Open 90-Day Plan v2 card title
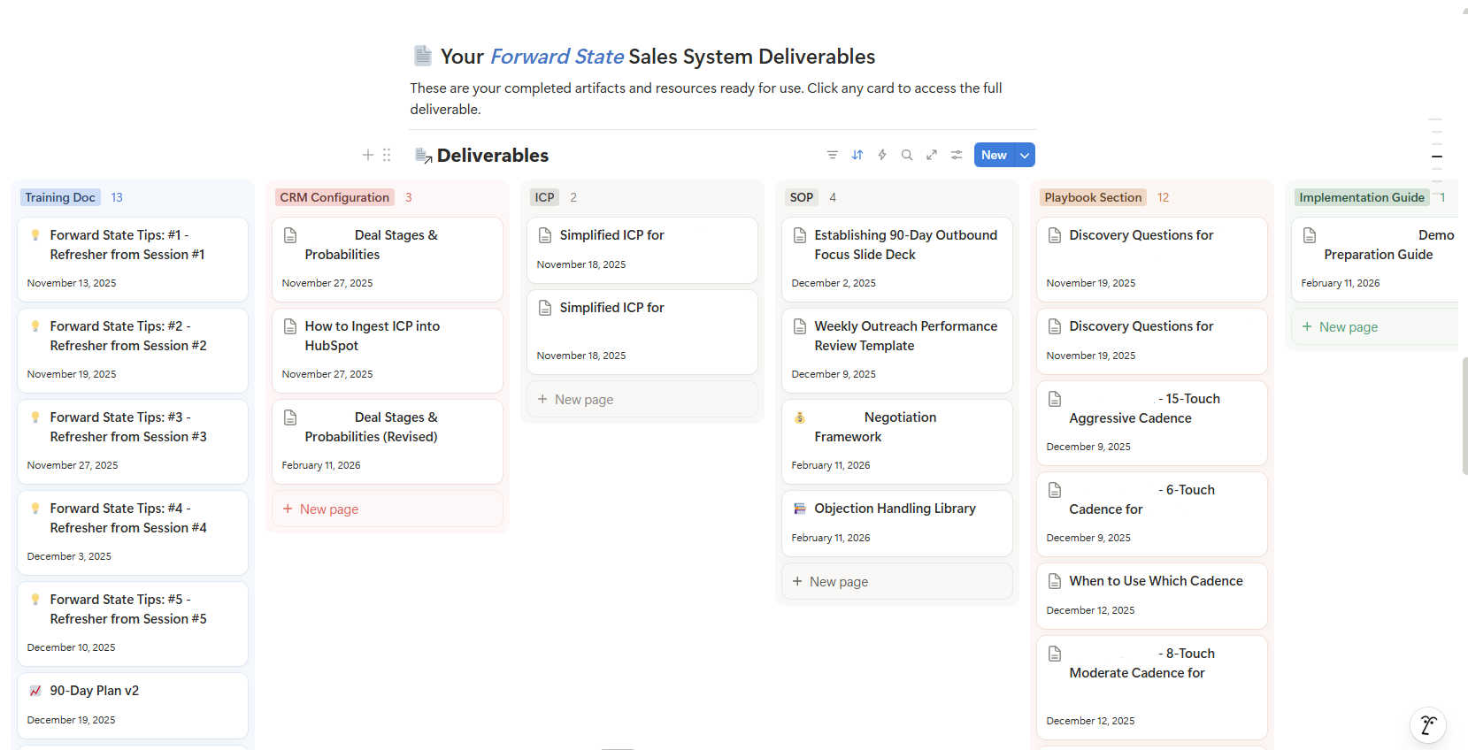 (95, 691)
